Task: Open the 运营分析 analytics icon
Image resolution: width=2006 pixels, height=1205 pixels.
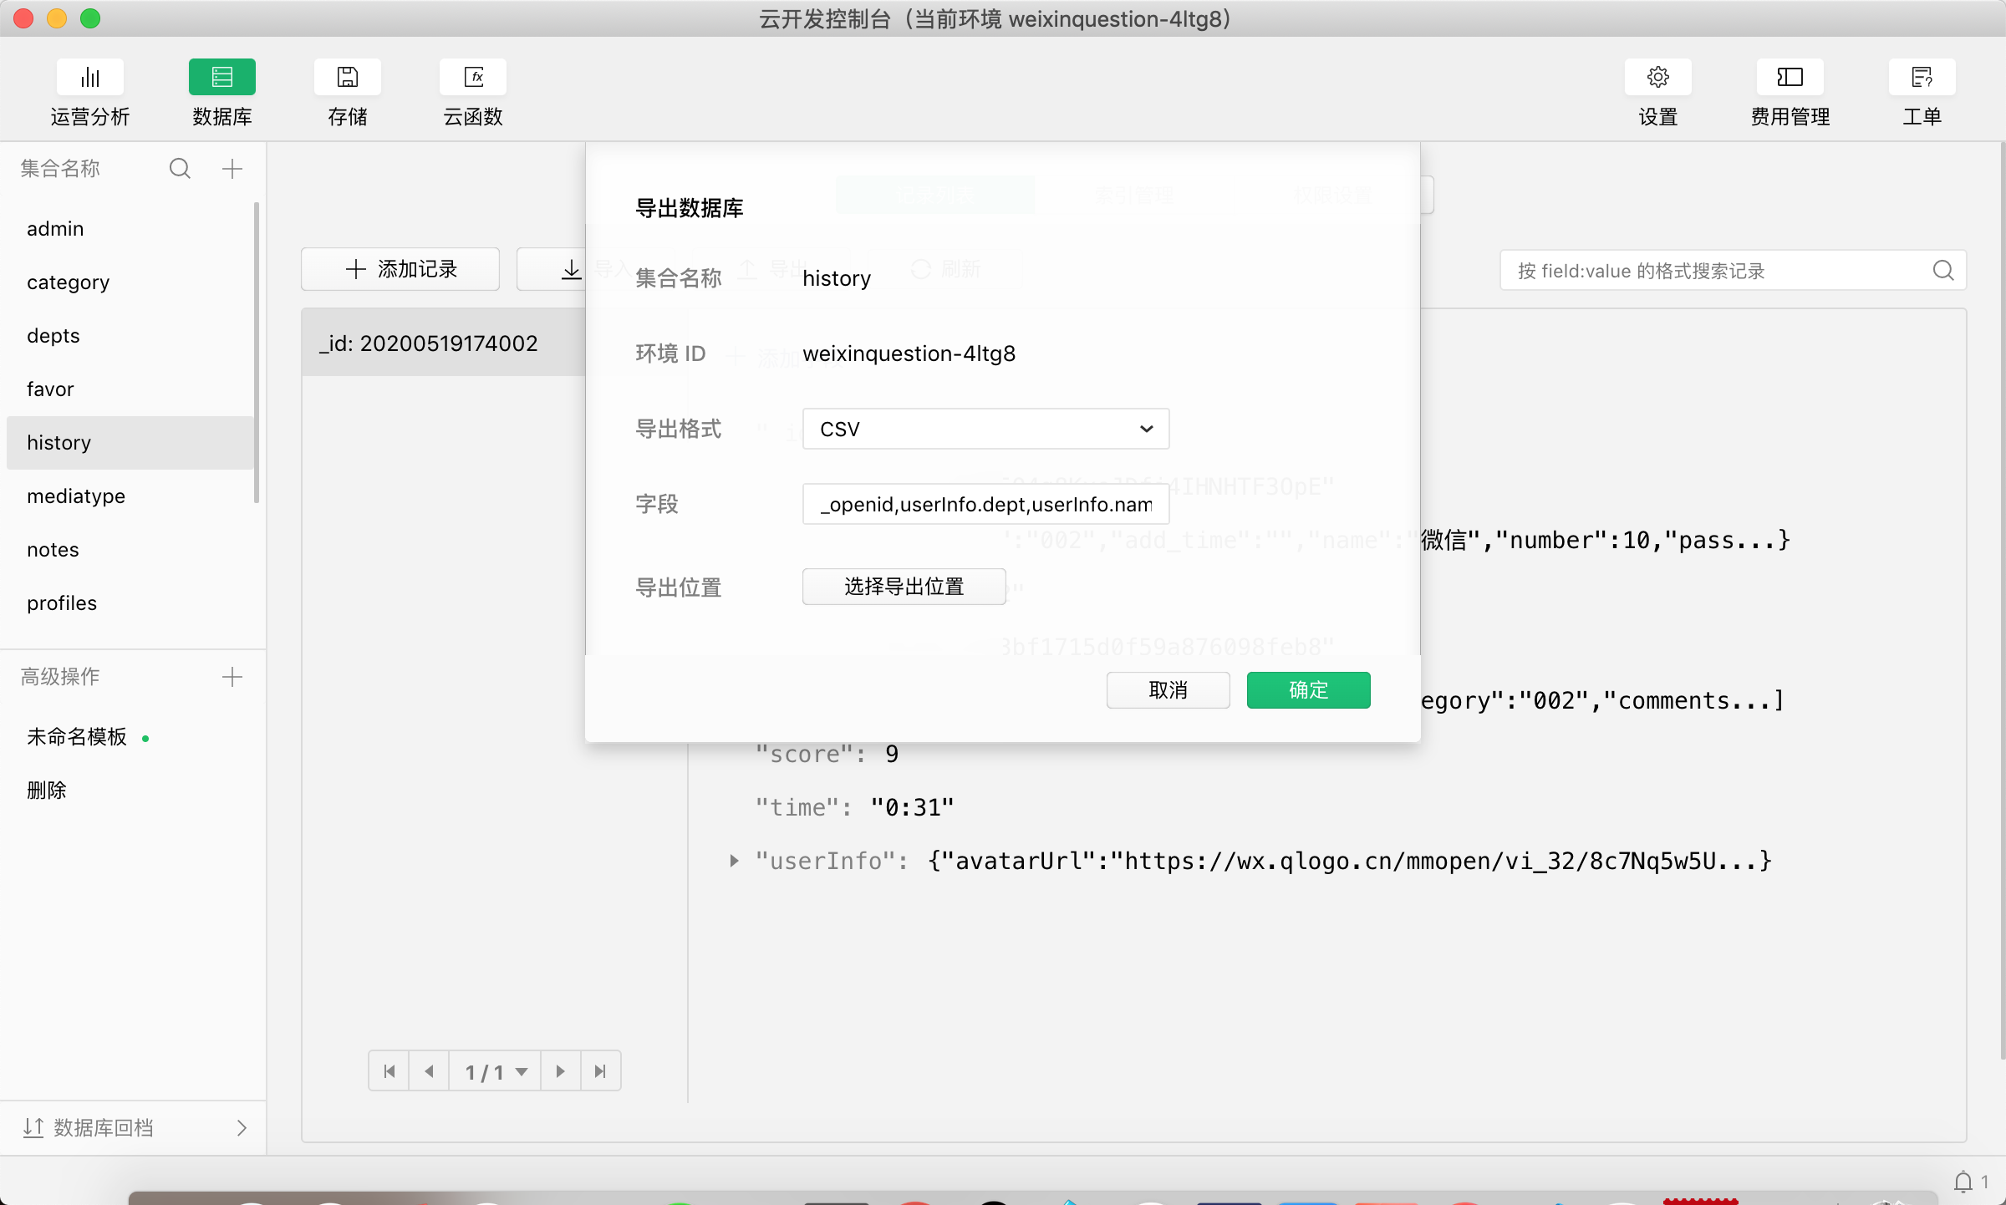Action: pos(90,78)
